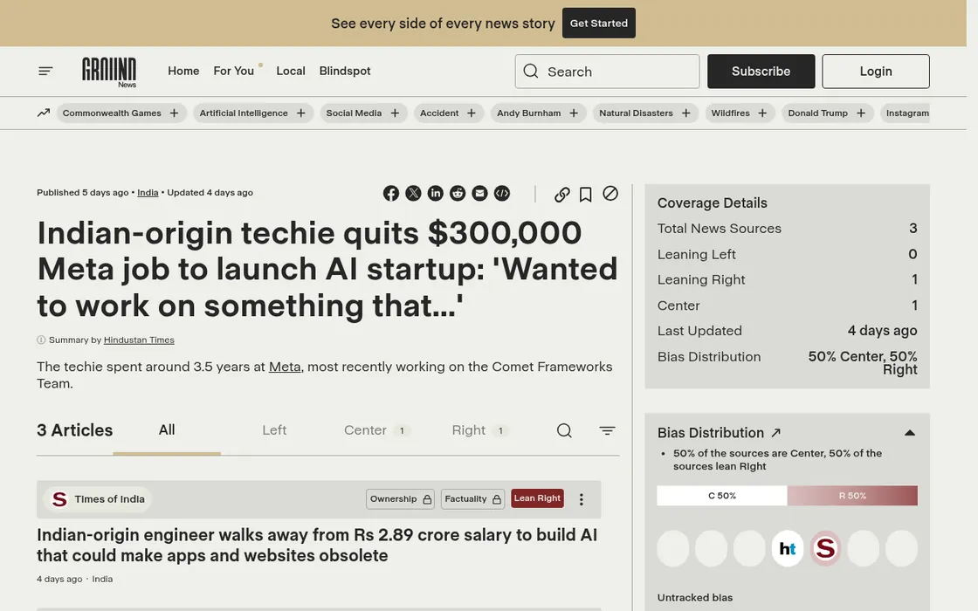Viewport: 978px width, 611px height.
Task: Open Times of India three-dot menu
Action: click(582, 499)
